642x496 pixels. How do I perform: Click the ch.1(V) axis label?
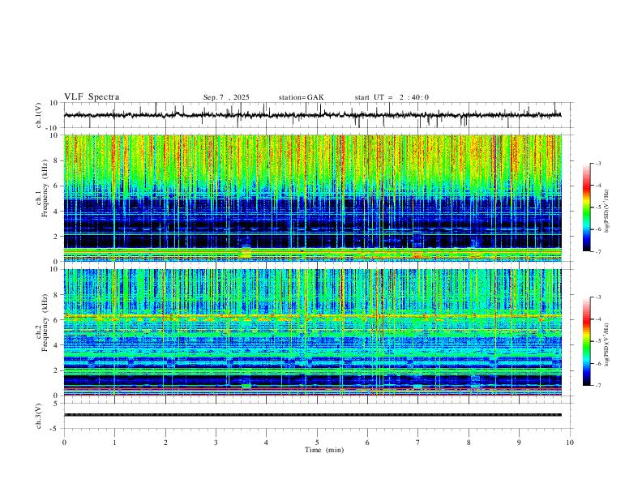coord(39,115)
